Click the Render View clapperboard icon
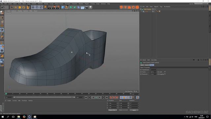The image size is (211, 119). pos(49,7)
